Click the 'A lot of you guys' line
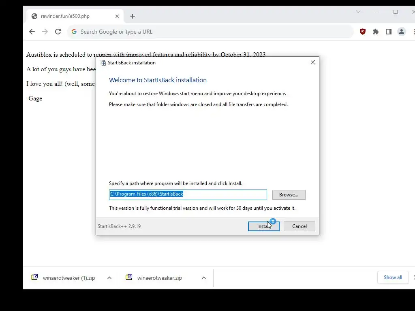Viewport: 415px width, 311px height. click(61, 69)
